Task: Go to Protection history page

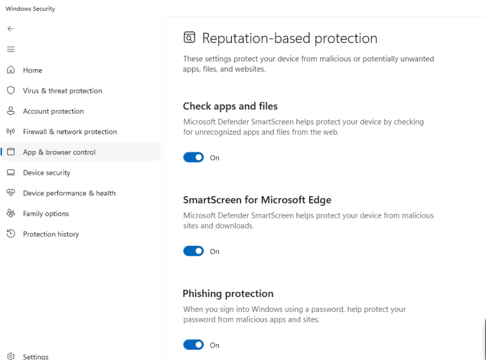Action: click(x=51, y=234)
